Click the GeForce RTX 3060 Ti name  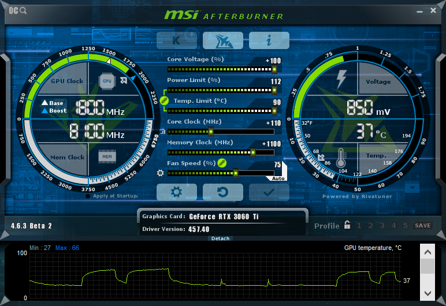pos(224,217)
